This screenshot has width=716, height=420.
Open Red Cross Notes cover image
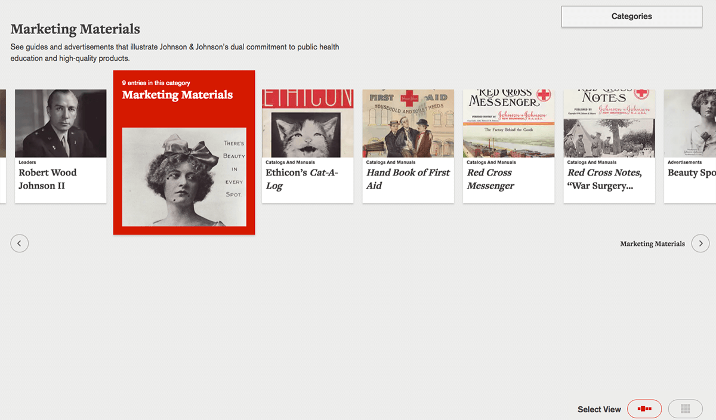tap(609, 123)
